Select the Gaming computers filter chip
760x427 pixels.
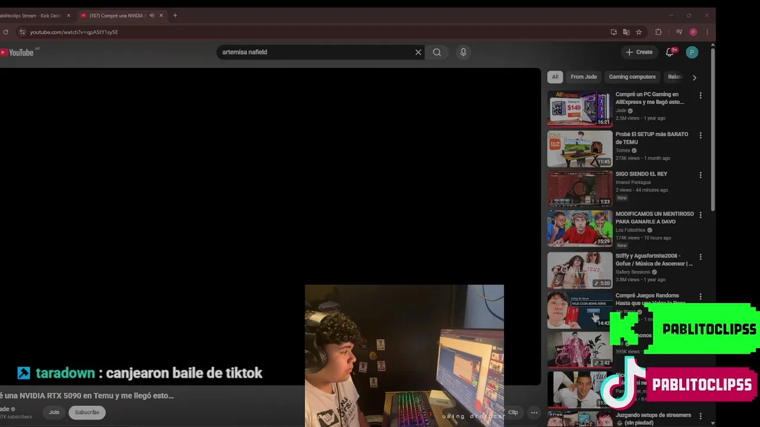[632, 77]
